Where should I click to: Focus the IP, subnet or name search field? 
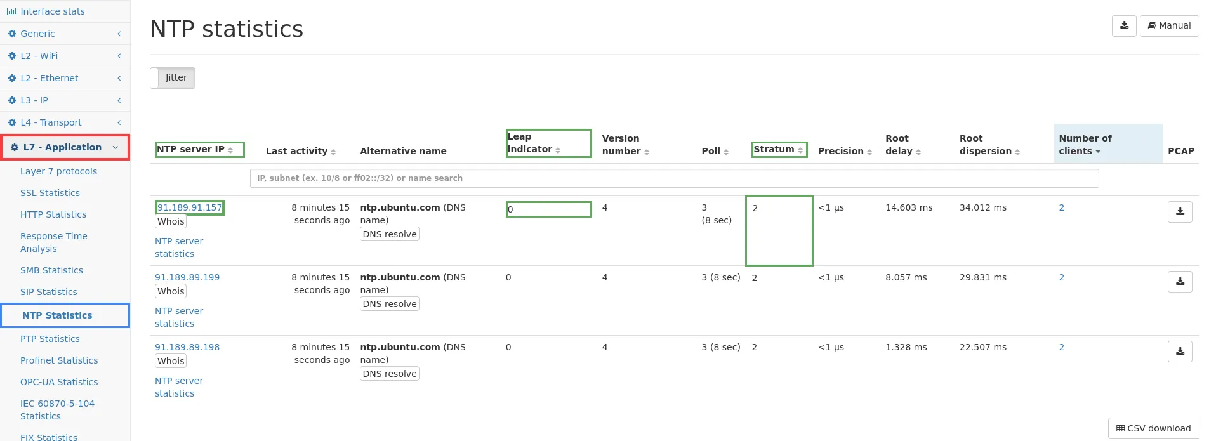(x=674, y=178)
